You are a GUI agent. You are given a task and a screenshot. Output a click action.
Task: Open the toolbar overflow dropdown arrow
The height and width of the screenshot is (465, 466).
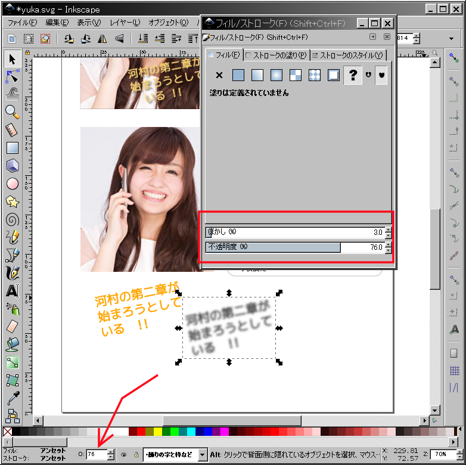tap(452, 39)
